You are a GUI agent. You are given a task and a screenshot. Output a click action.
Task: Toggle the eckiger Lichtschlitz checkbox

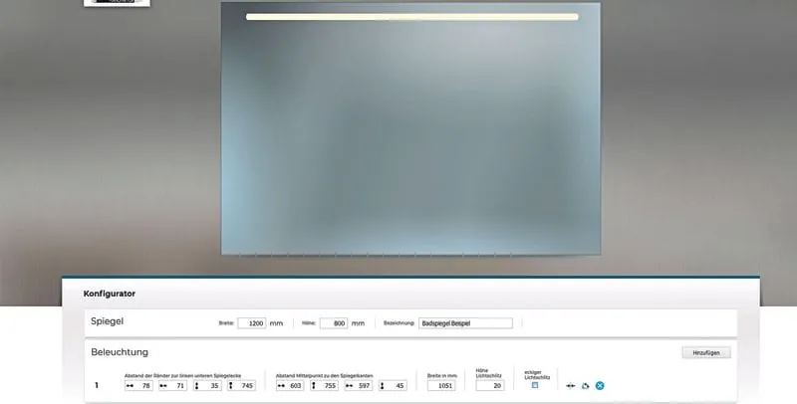click(535, 385)
